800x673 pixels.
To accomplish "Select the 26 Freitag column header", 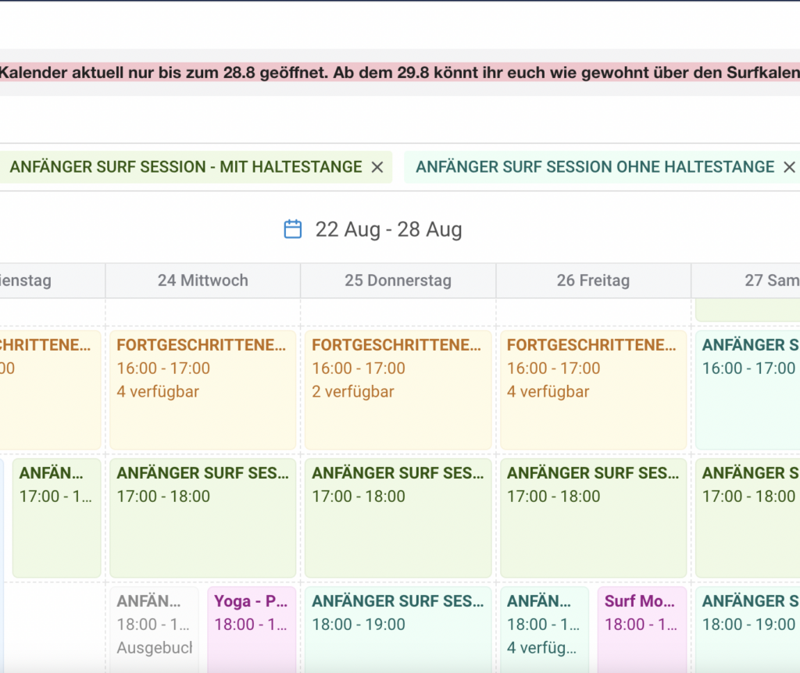I will [594, 280].
